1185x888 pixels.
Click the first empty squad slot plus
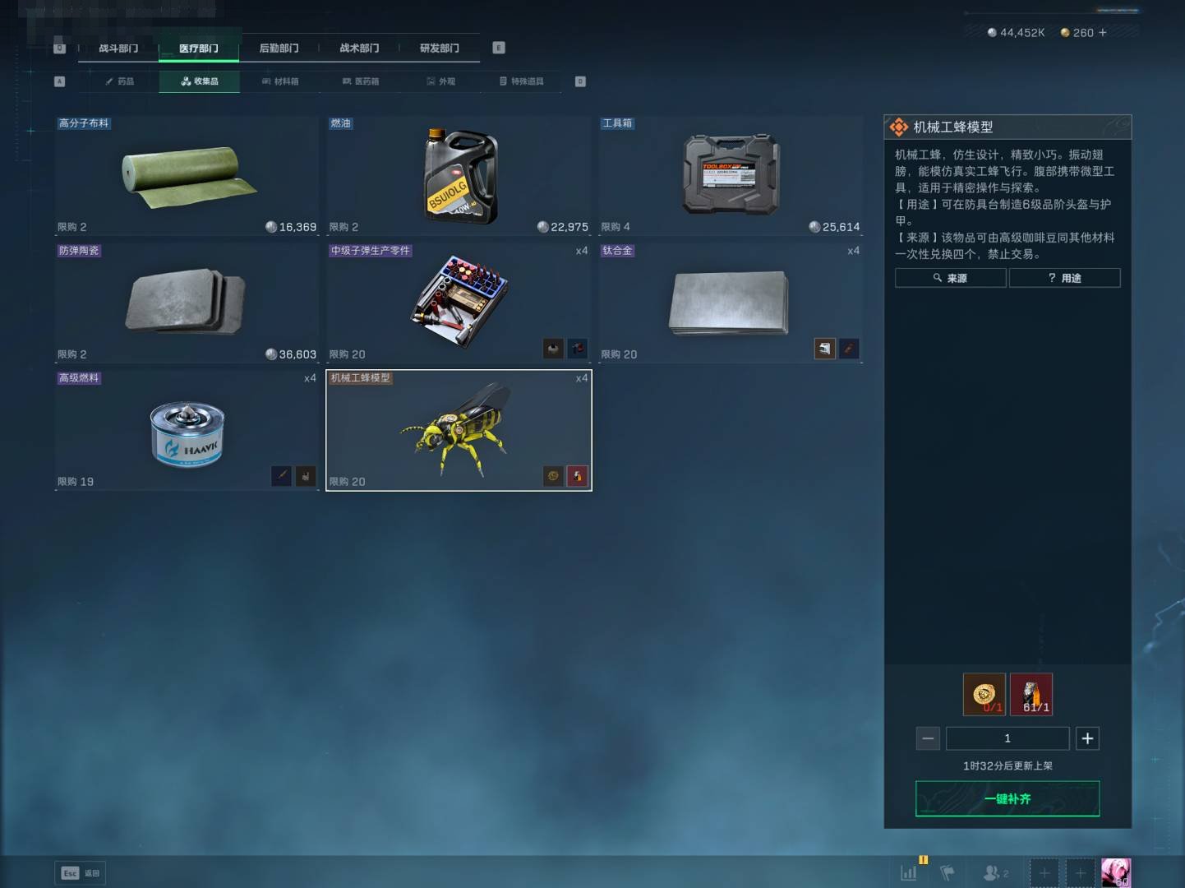1044,873
